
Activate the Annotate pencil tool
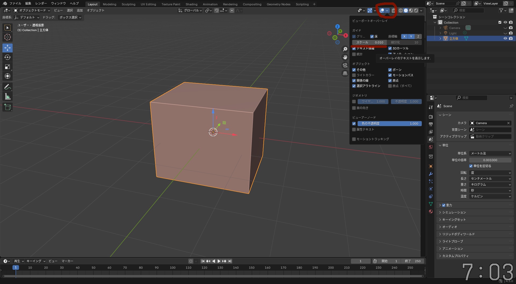(x=8, y=87)
